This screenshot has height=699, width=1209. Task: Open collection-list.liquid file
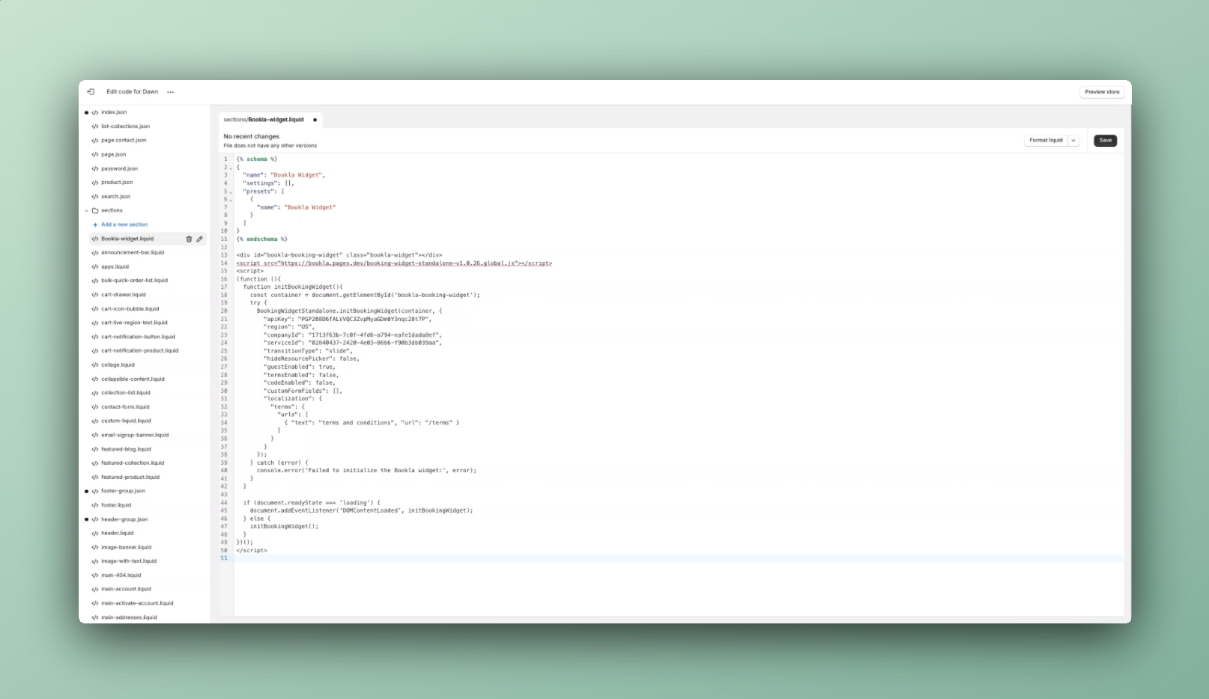coord(125,393)
